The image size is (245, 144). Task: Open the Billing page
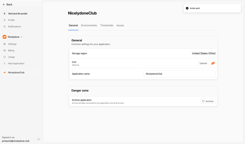coord(11,51)
